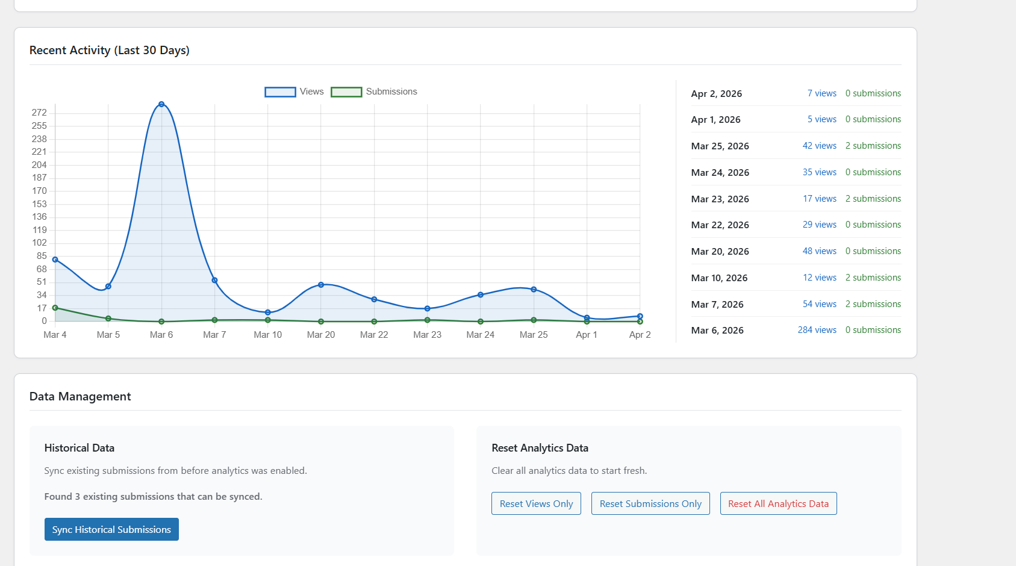Click the Views data point at Mar 10

pos(268,313)
